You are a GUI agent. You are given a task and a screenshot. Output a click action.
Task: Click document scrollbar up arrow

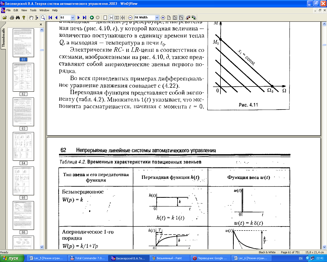click(x=324, y=24)
